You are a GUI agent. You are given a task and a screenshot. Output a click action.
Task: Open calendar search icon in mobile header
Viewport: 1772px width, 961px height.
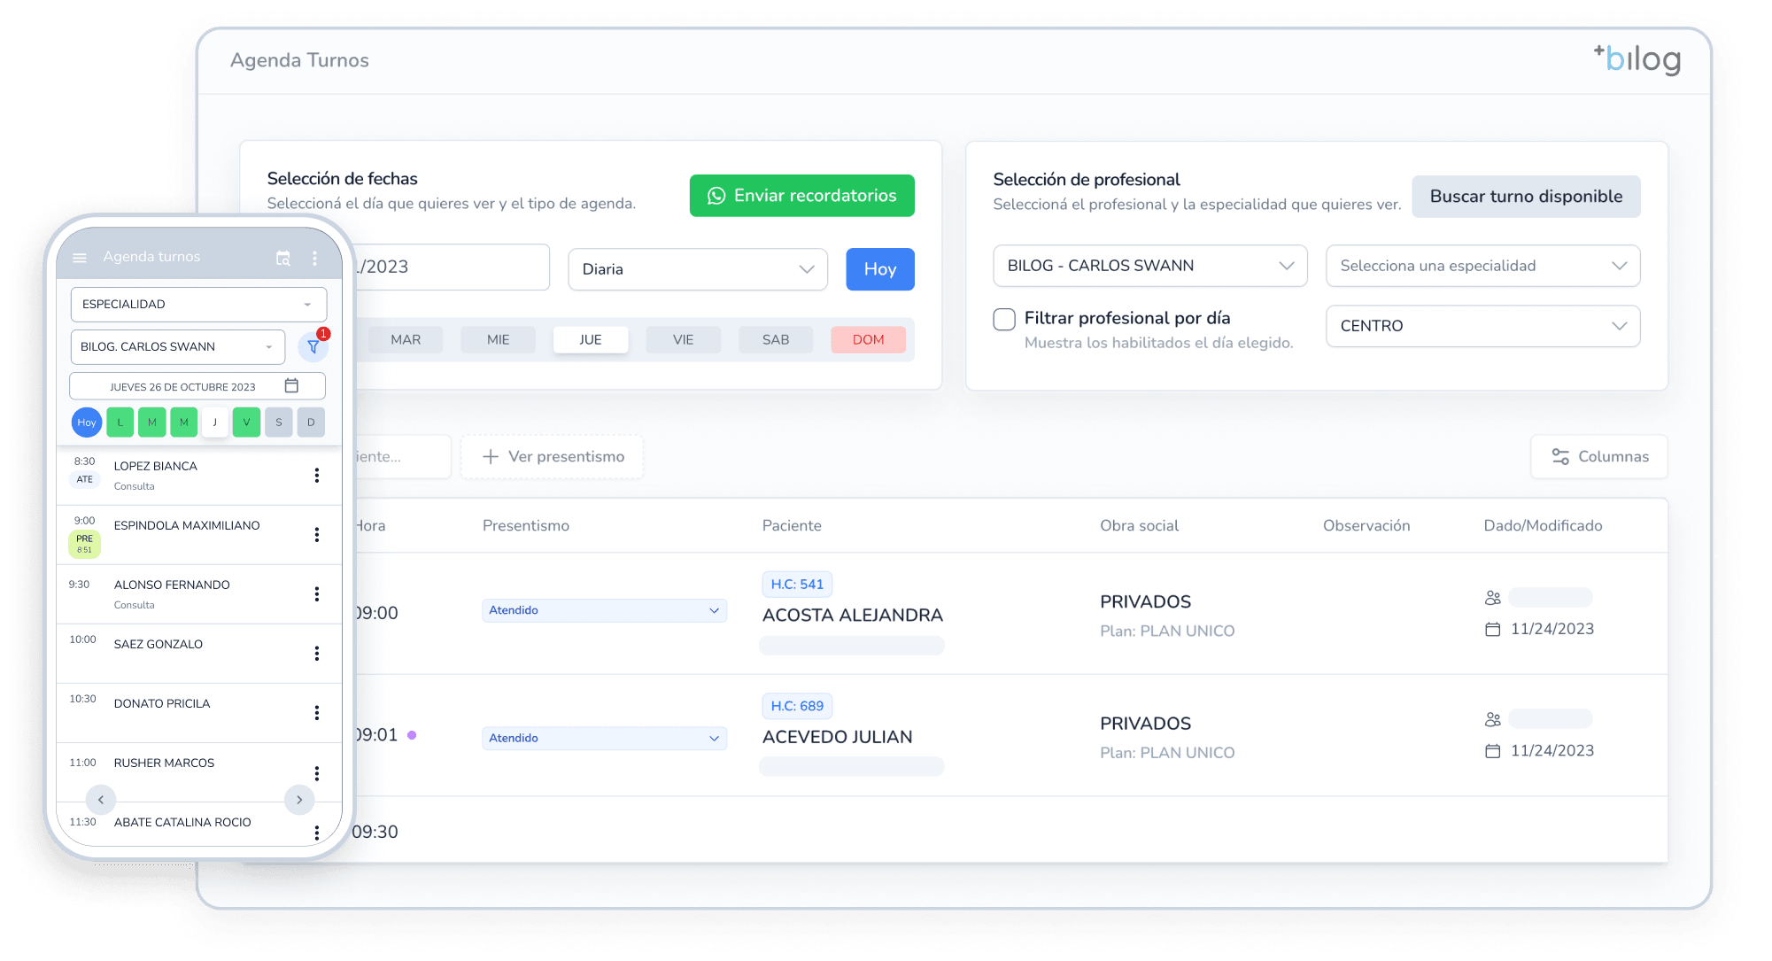[x=283, y=258]
